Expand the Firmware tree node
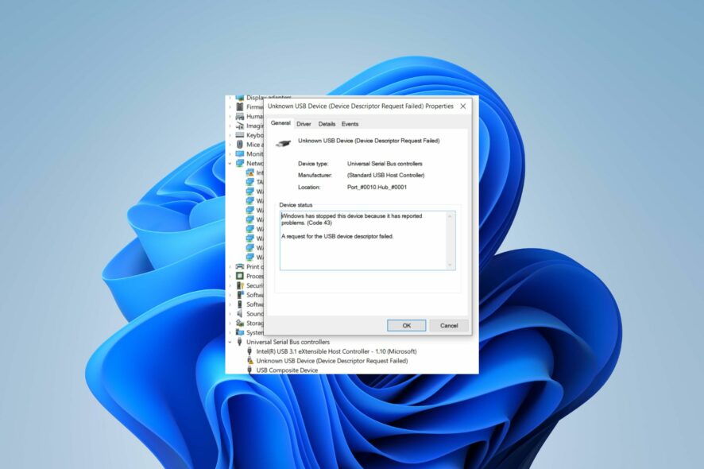 [230, 107]
